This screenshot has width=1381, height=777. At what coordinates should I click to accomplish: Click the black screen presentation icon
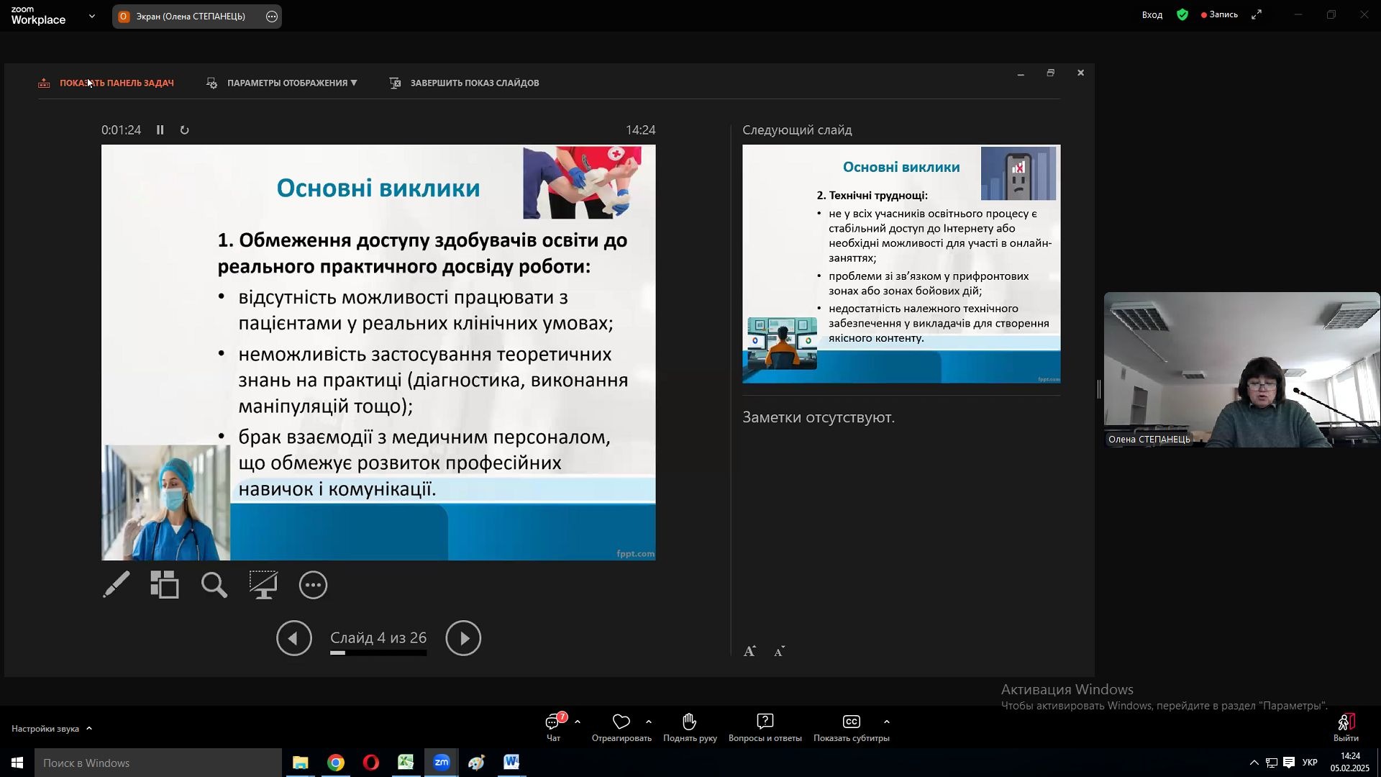click(263, 585)
